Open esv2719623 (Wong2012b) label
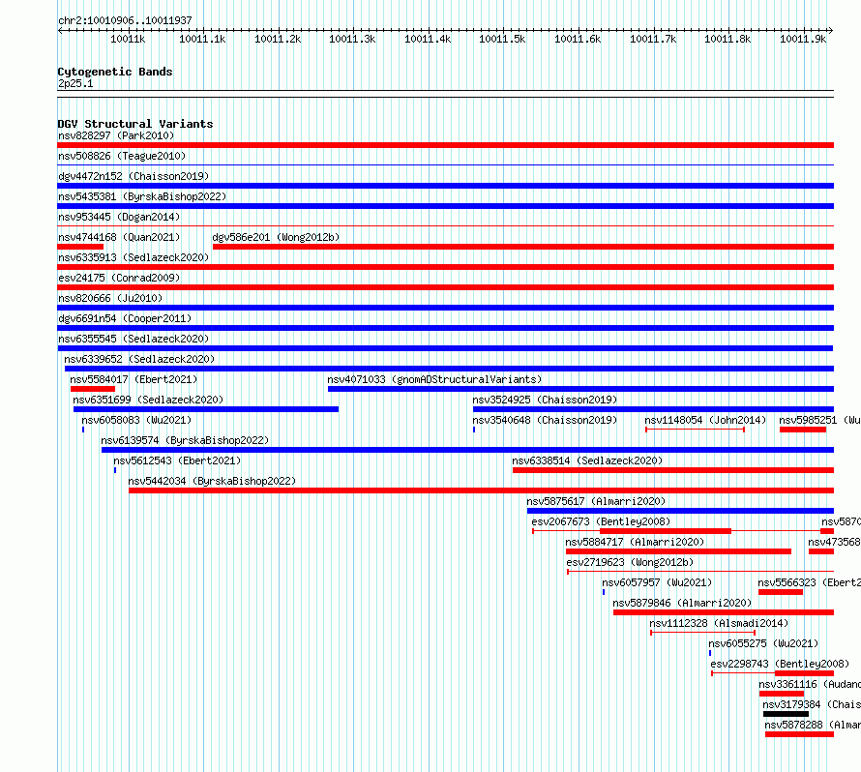The height and width of the screenshot is (772, 861). 630,562
